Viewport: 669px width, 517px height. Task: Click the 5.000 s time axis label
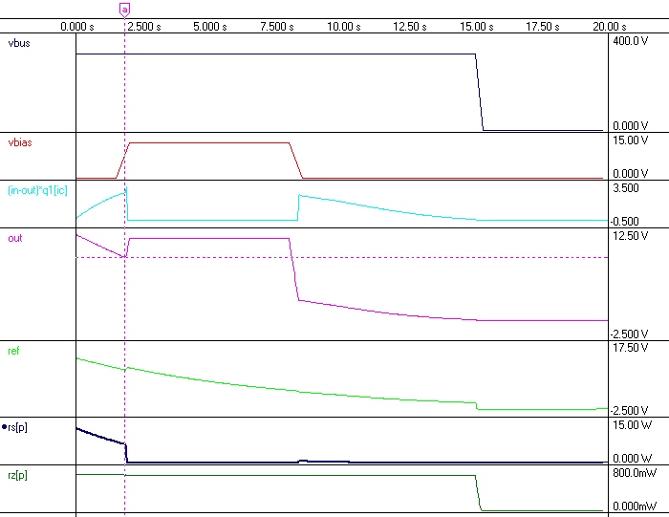tap(210, 27)
